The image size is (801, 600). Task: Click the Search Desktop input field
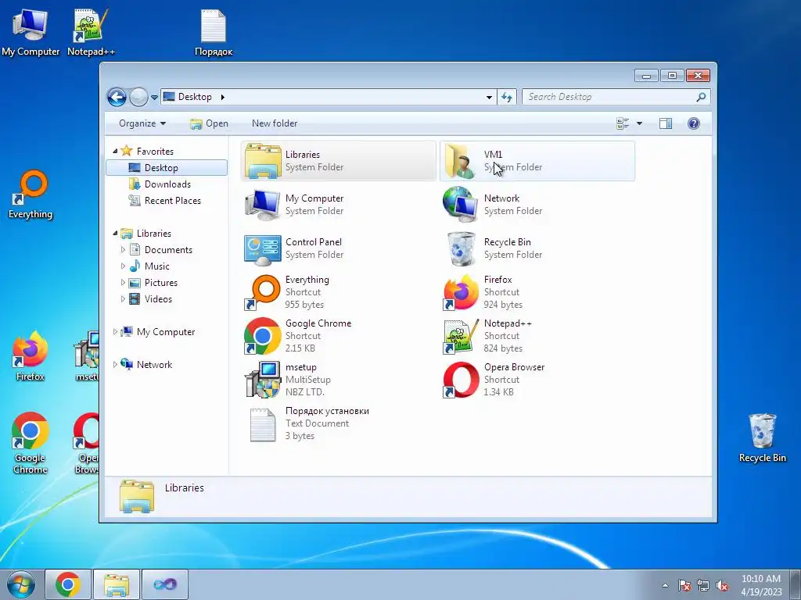pyautogui.click(x=616, y=97)
